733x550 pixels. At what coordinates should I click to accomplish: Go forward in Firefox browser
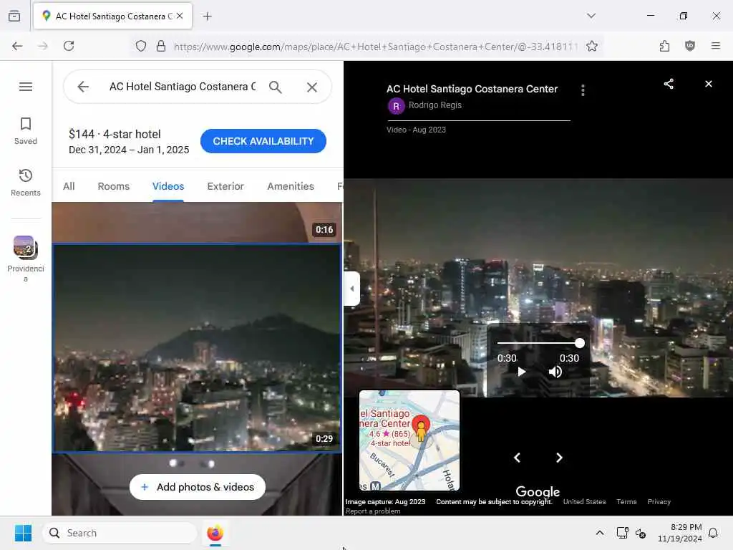43,46
